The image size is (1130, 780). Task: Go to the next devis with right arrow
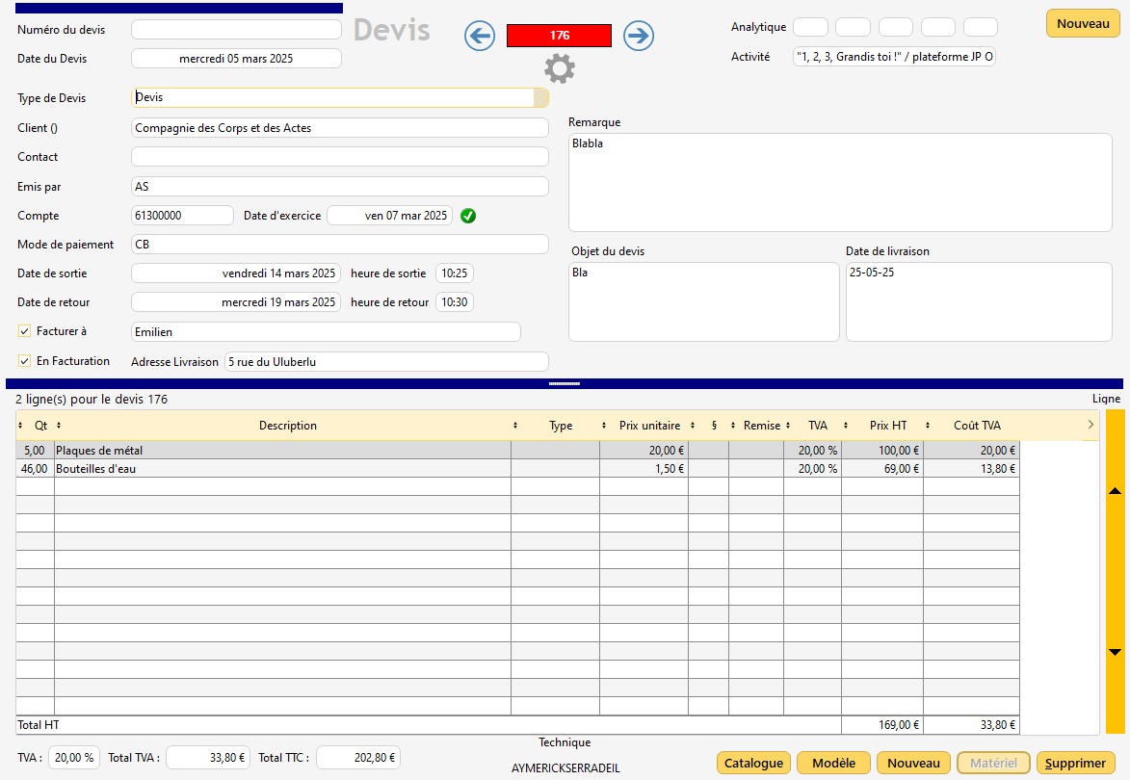click(x=639, y=36)
